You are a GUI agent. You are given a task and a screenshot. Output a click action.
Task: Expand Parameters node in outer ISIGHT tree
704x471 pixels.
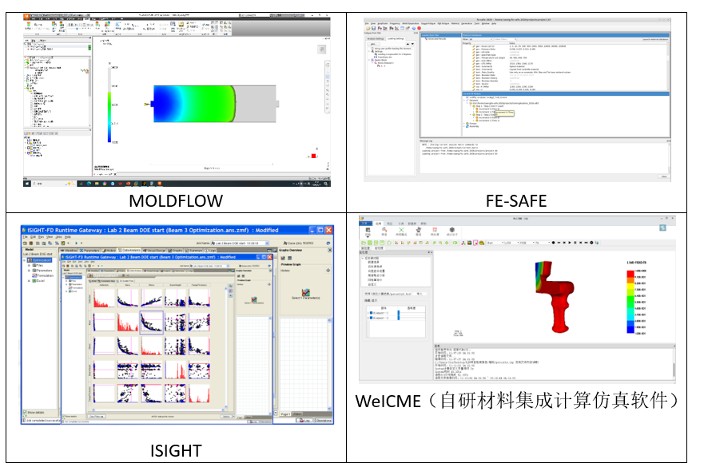29,271
